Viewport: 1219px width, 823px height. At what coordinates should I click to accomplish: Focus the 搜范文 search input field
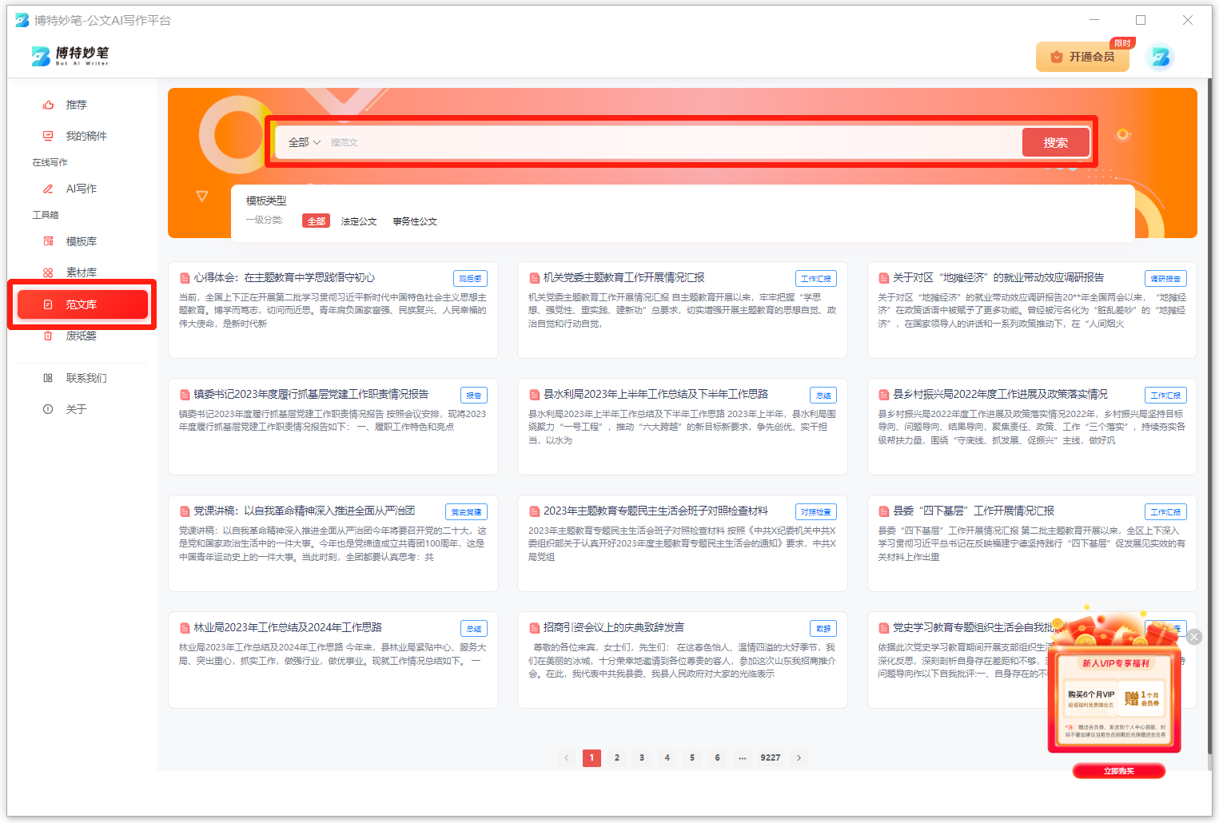(x=671, y=142)
